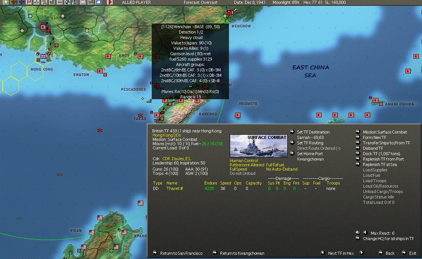Image resolution: width=422 pixels, height=259 pixels.
Task: Click the cloud weather toolbar icon
Action: (98, 2)
